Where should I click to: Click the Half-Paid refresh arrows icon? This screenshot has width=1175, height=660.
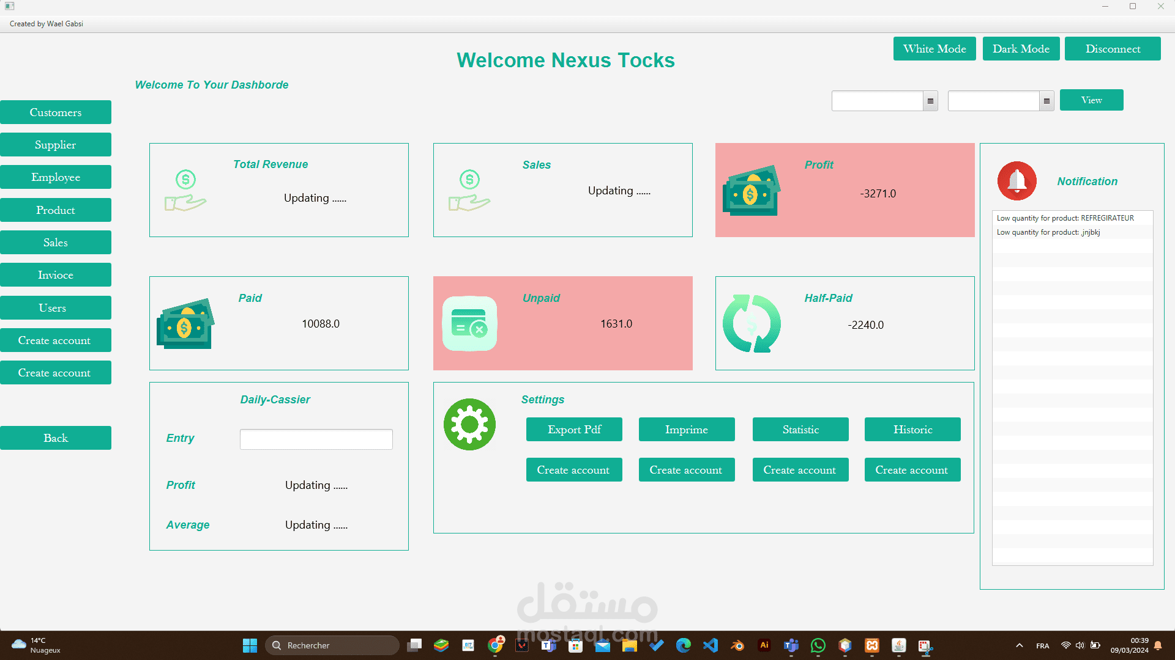[x=752, y=323]
